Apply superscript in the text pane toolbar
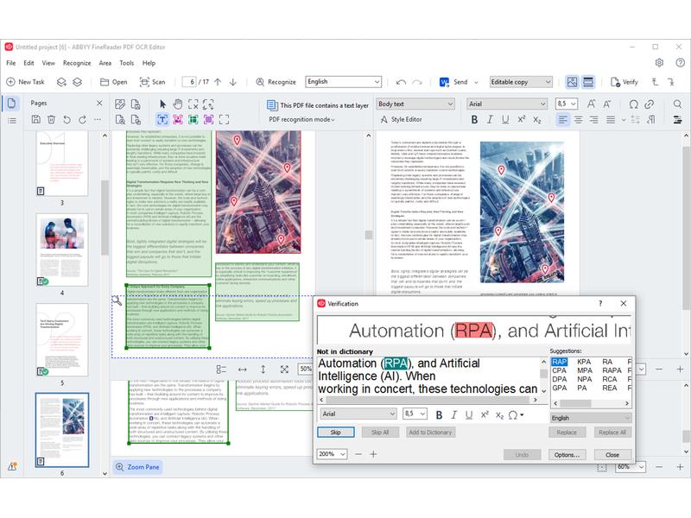The width and height of the screenshot is (691, 518). 522,119
